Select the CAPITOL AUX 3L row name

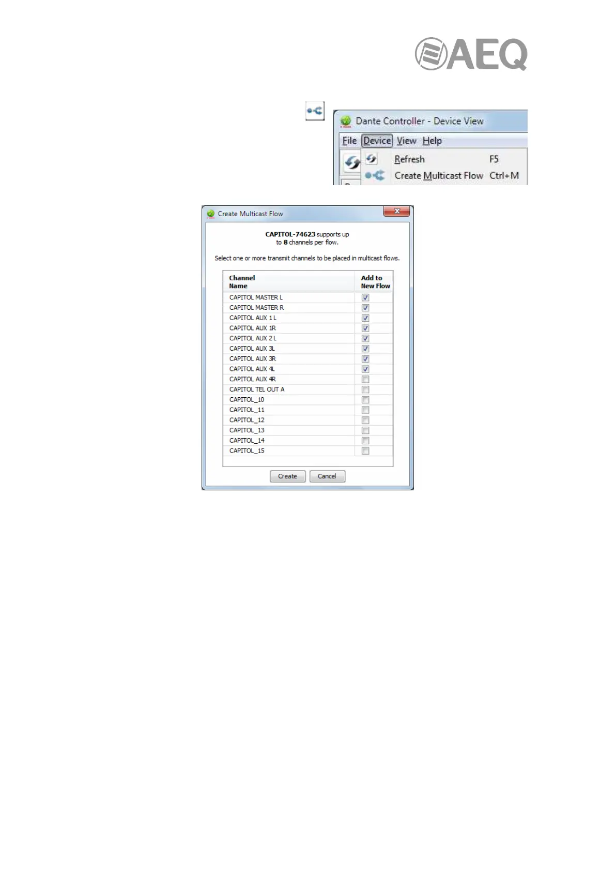click(252, 349)
